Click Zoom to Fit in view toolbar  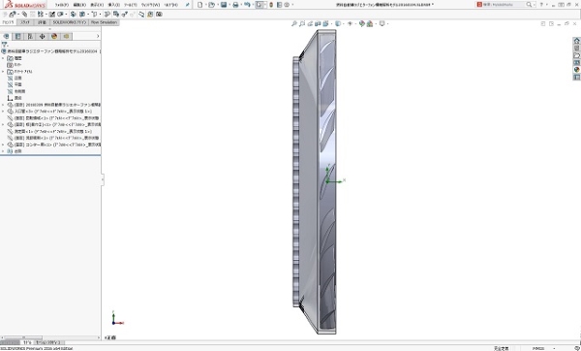294,23
